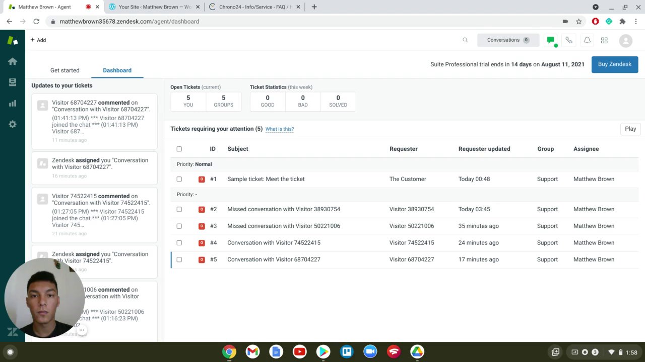Viewport: 645px width, 362px height.
Task: Switch to the Get started tab
Action: (x=65, y=70)
